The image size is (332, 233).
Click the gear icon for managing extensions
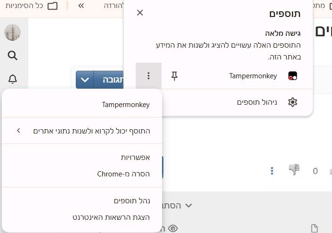pos(292,102)
